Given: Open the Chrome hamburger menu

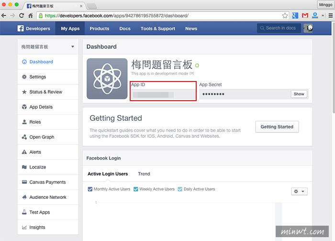Looking at the screenshot, I should pos(331,16).
